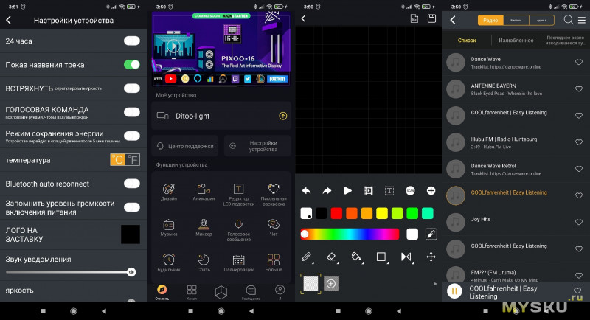Switch to the Излюбленное tab
The width and height of the screenshot is (590, 320).
516,41
